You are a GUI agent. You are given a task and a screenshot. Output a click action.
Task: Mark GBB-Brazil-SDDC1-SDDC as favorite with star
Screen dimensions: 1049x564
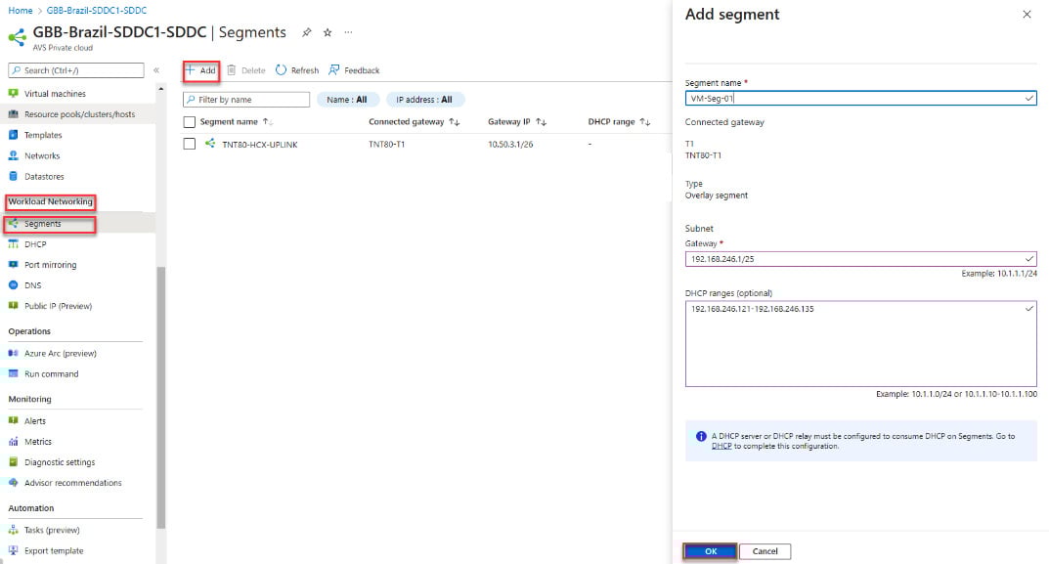tap(328, 32)
